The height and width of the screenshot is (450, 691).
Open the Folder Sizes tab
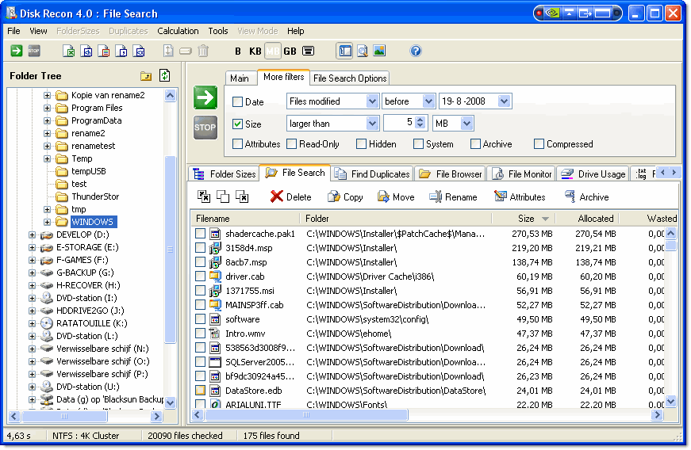[x=225, y=174]
